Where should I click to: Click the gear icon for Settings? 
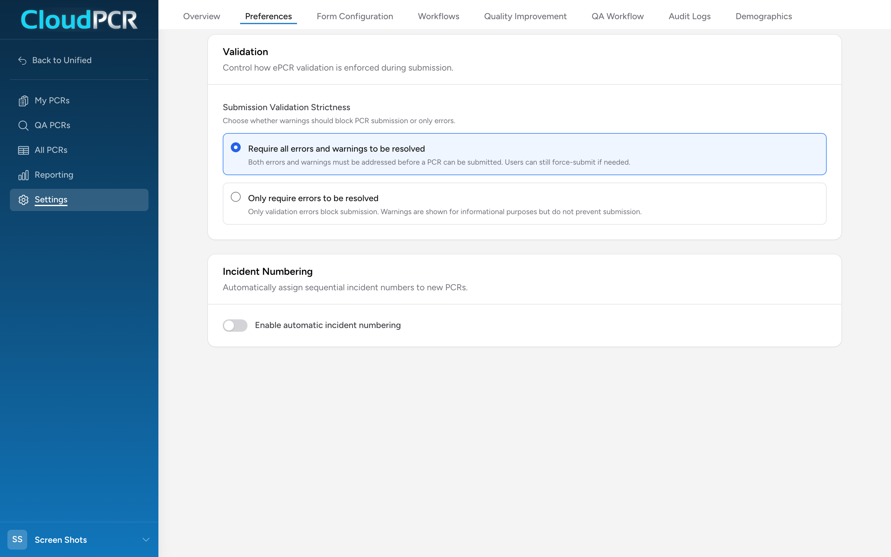pos(23,200)
